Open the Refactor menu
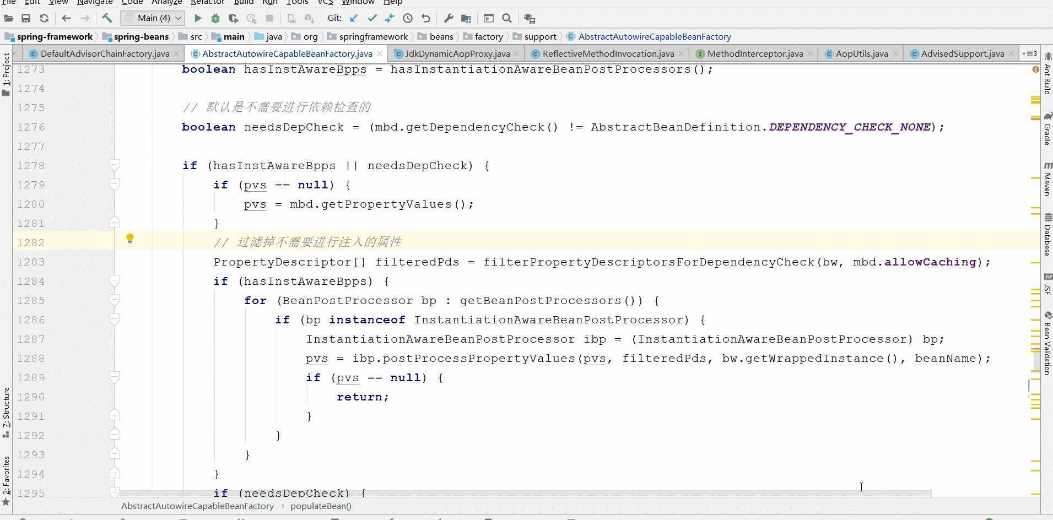1053x520 pixels. click(x=207, y=2)
